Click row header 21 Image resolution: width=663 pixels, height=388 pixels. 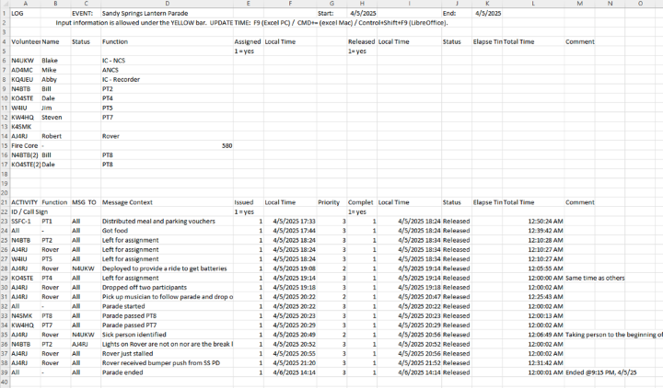tap(6, 202)
